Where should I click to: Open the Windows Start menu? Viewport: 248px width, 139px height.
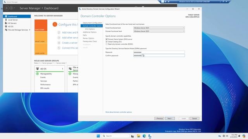click(98, 136)
